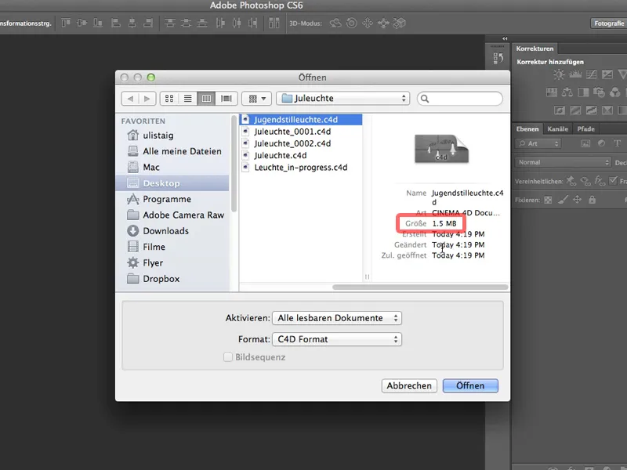
Task: Go forward with the dialog forward arrow
Action: click(x=147, y=99)
